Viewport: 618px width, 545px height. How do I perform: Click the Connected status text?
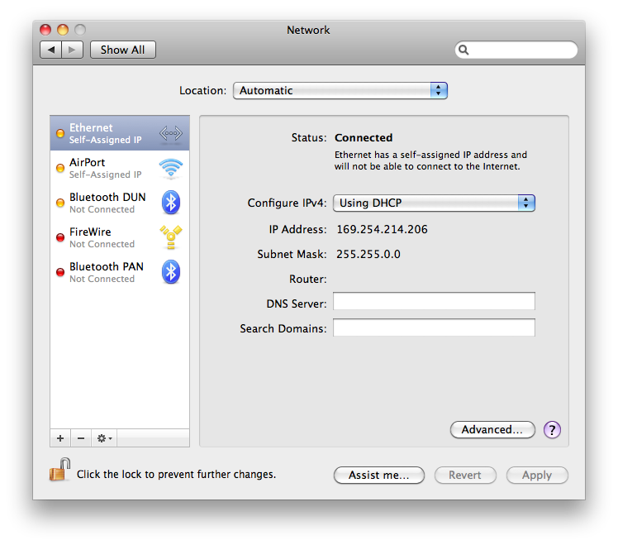click(364, 138)
